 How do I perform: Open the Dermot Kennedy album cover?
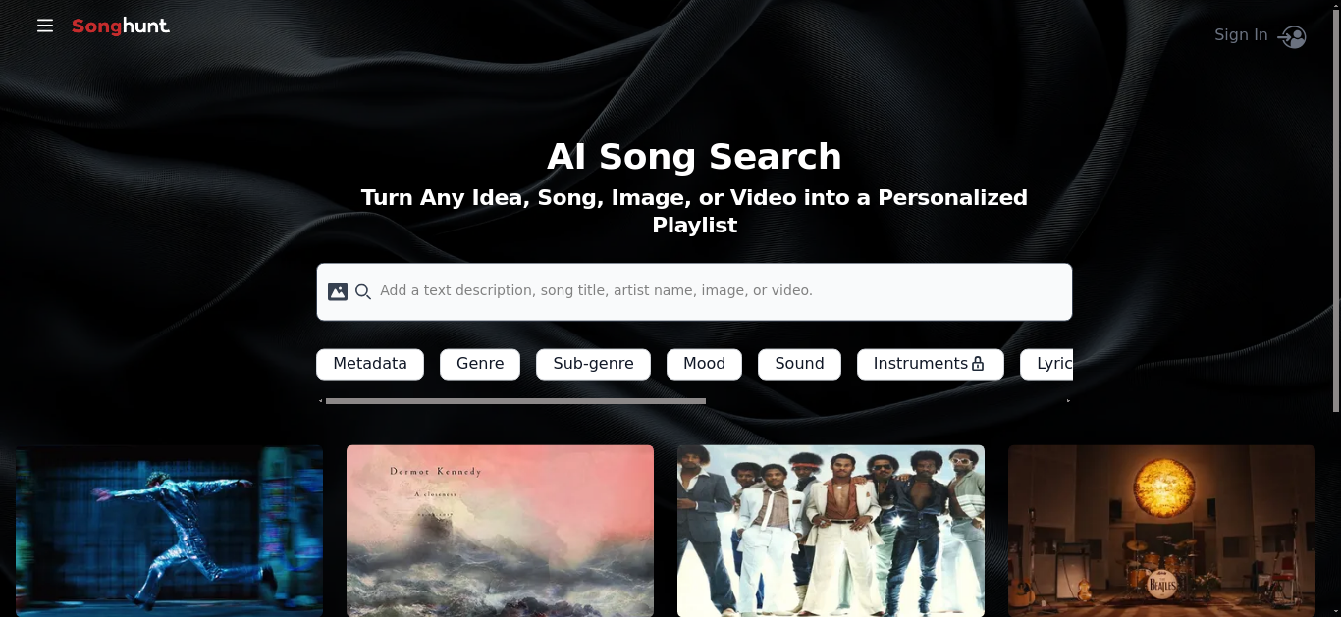click(500, 531)
